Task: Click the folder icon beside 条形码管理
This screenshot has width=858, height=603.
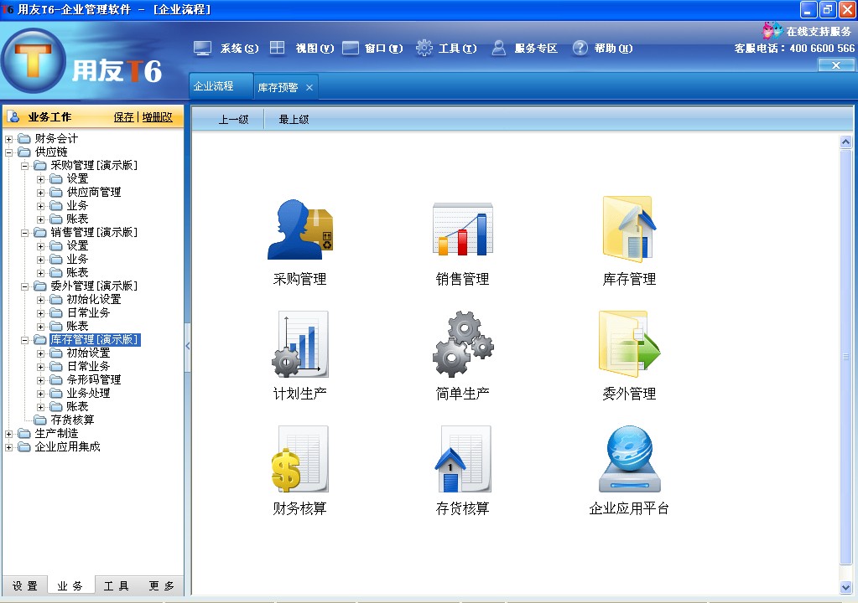Action: (x=56, y=379)
